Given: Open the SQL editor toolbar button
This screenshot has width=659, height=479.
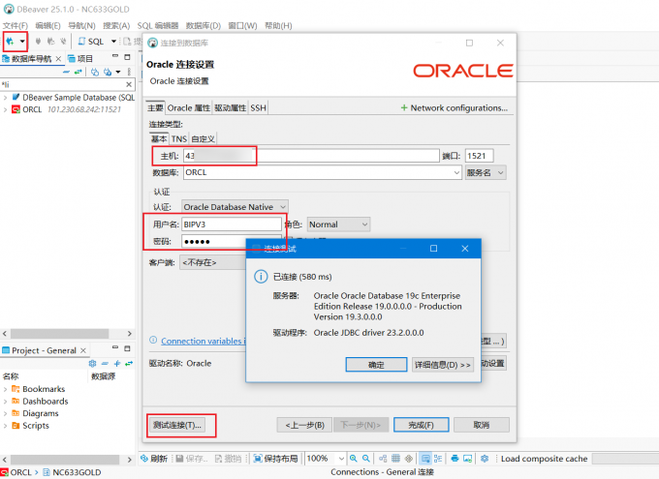Looking at the screenshot, I should coord(91,42).
